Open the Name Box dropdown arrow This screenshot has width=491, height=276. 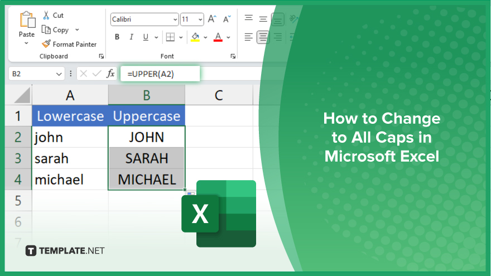tap(59, 74)
